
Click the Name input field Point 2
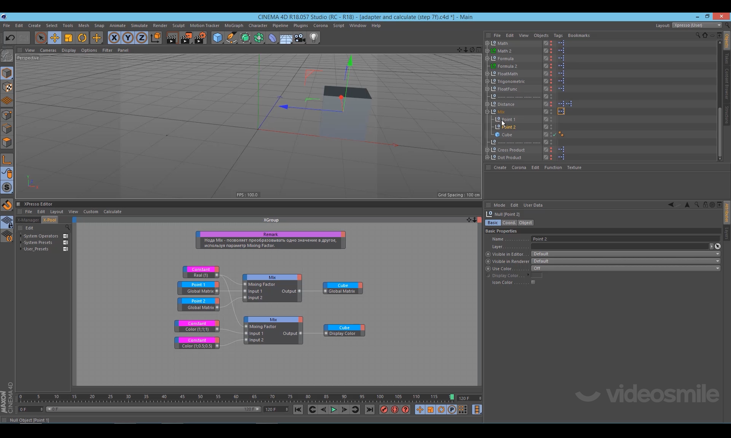pos(624,239)
